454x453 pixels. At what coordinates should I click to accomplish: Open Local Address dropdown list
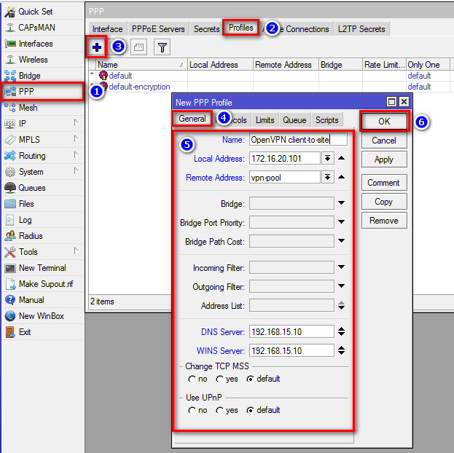coord(327,158)
